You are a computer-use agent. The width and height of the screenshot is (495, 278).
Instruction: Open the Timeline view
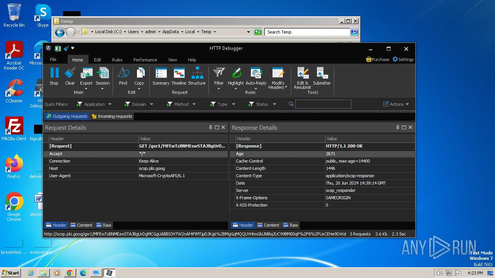179,76
